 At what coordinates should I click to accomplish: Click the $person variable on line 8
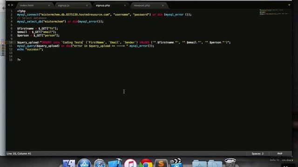coord(23,35)
